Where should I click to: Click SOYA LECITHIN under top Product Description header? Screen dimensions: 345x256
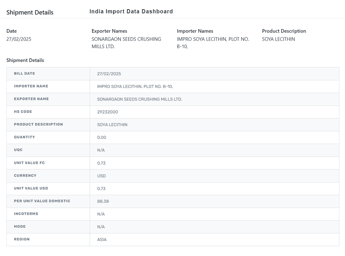(278, 39)
